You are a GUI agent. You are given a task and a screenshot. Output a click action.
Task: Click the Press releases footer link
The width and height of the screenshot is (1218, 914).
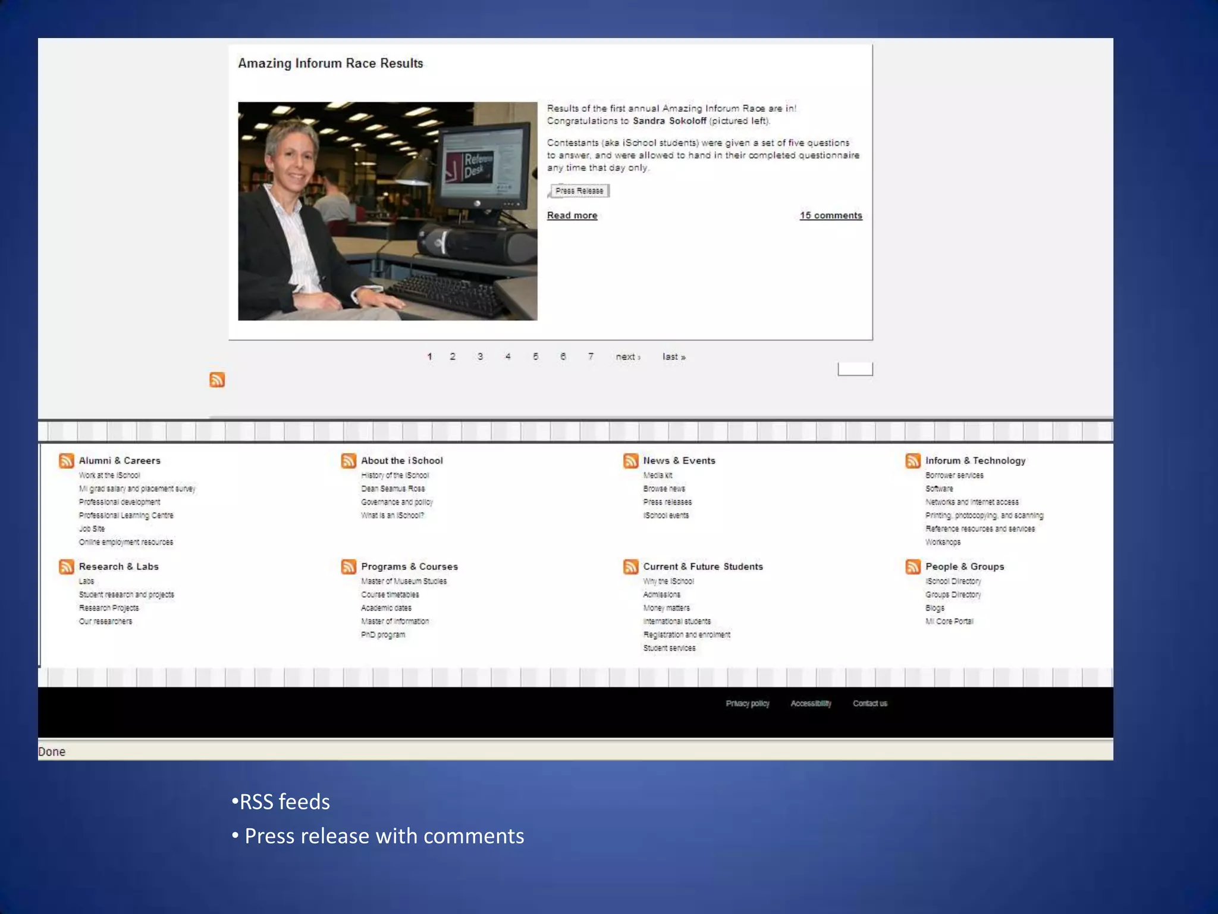pos(667,502)
